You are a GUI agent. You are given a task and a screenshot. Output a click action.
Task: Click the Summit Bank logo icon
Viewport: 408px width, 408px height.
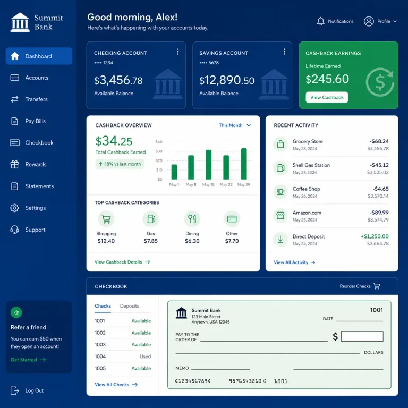(x=20, y=22)
